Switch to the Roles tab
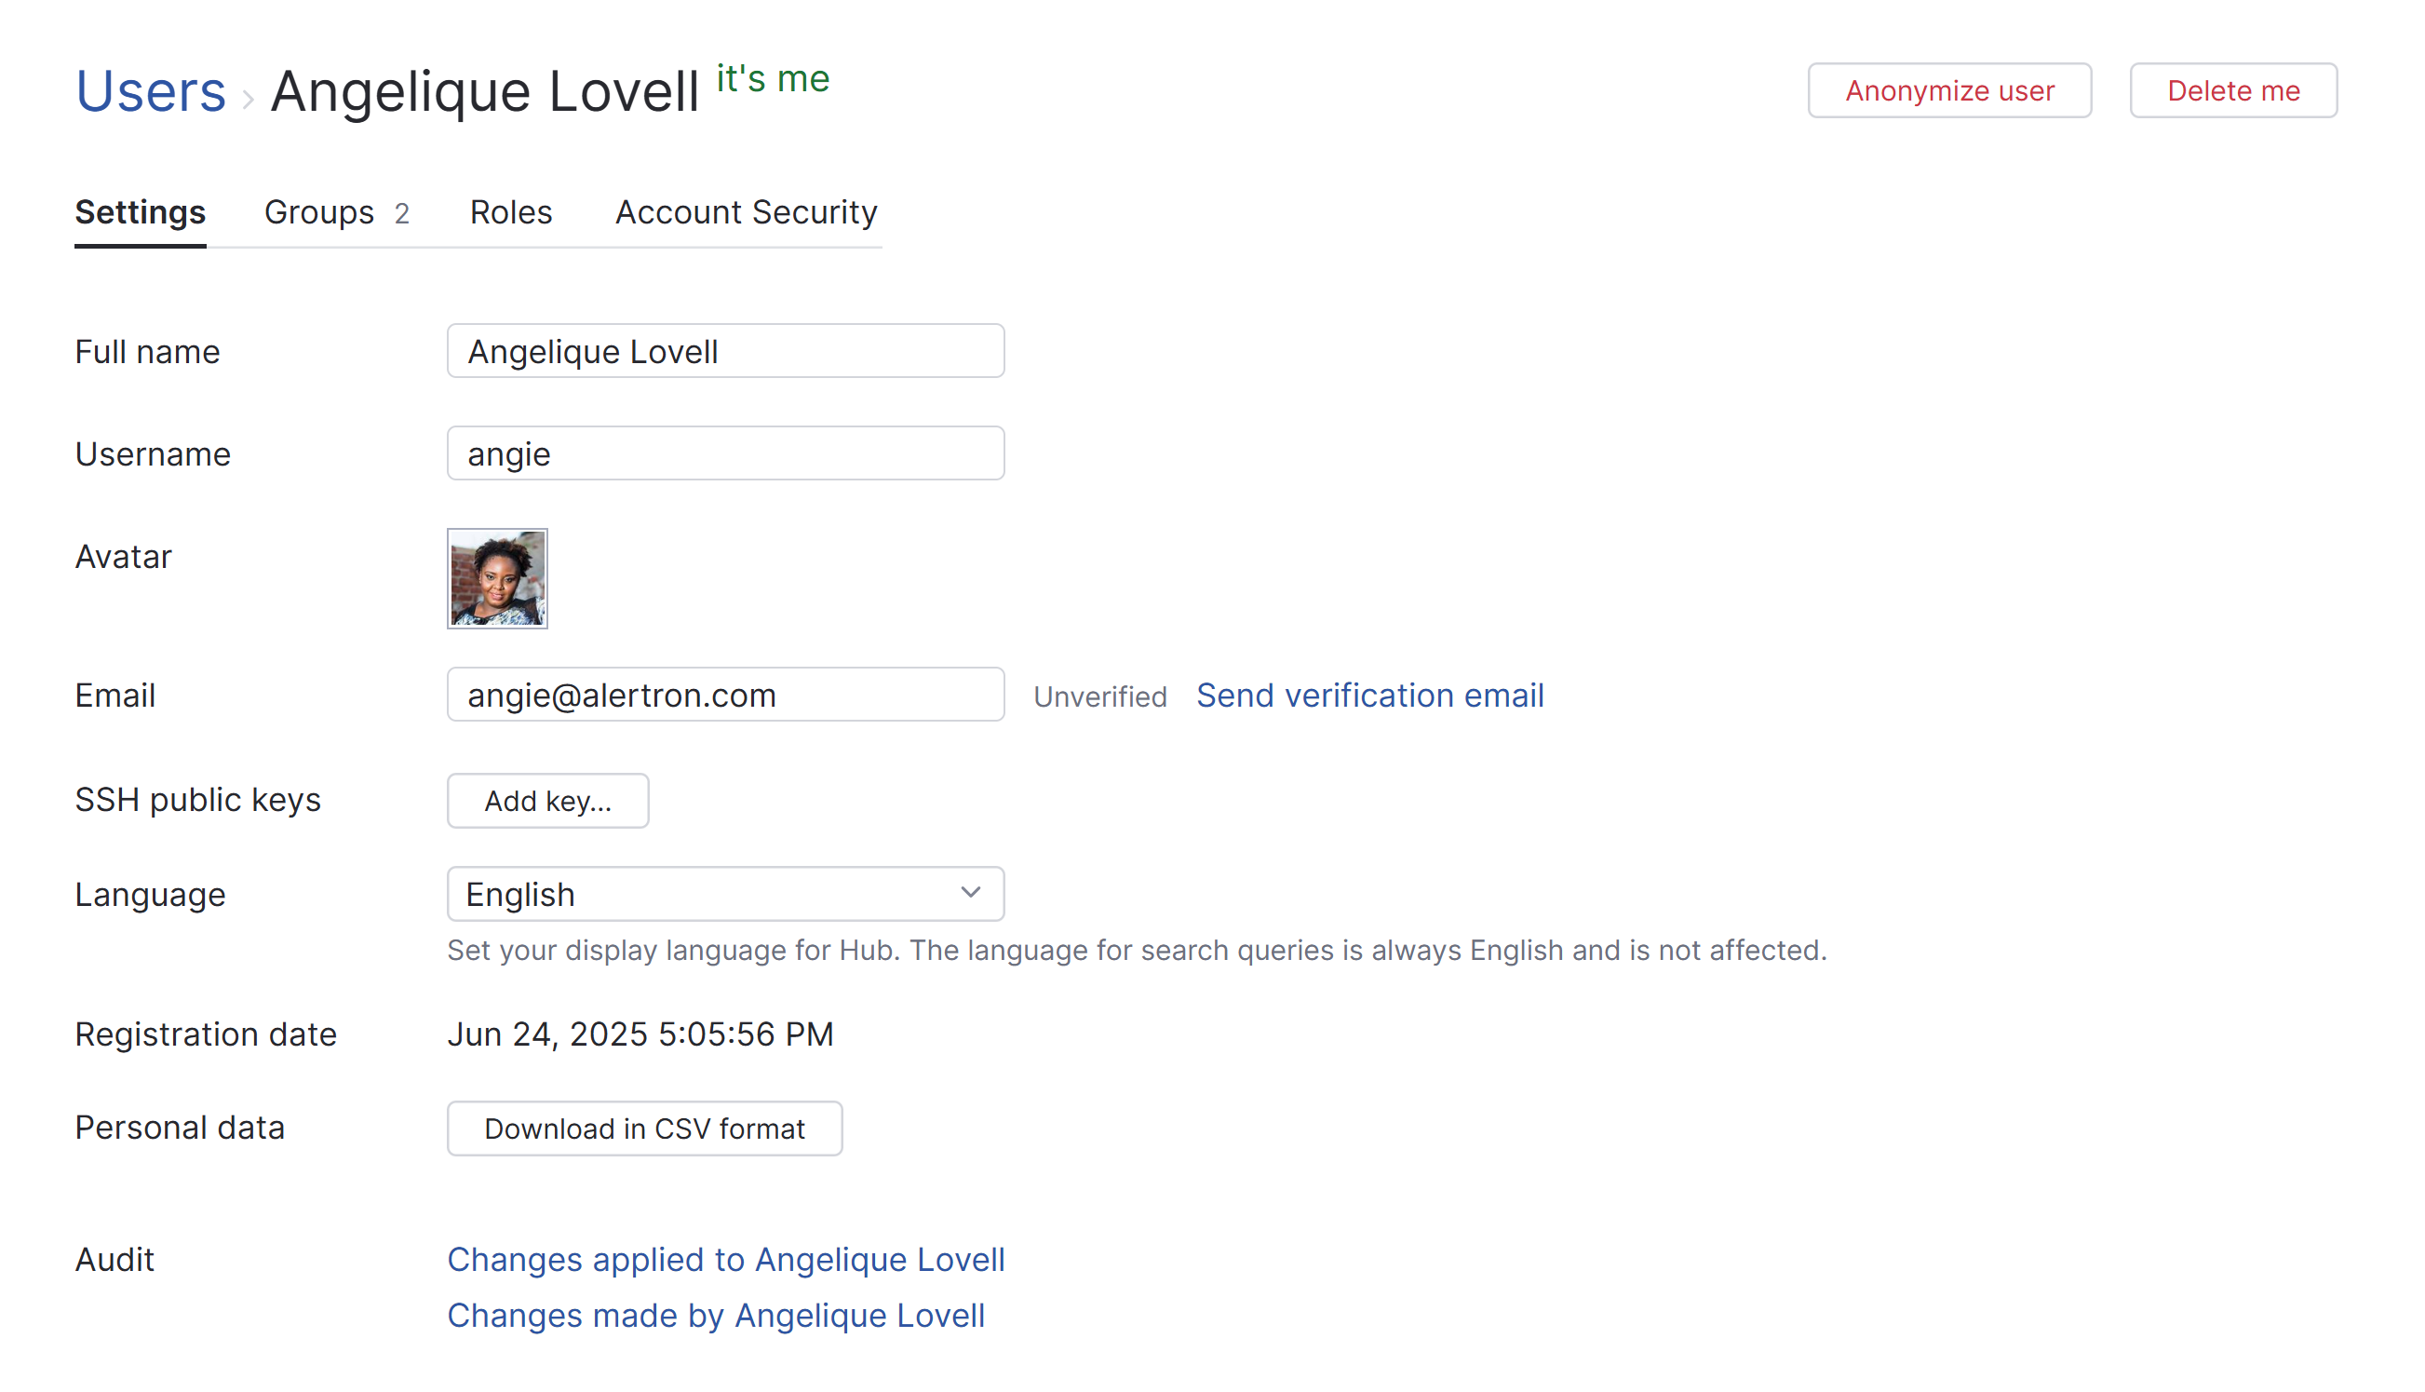Image resolution: width=2425 pixels, height=1392 pixels. pyautogui.click(x=510, y=212)
